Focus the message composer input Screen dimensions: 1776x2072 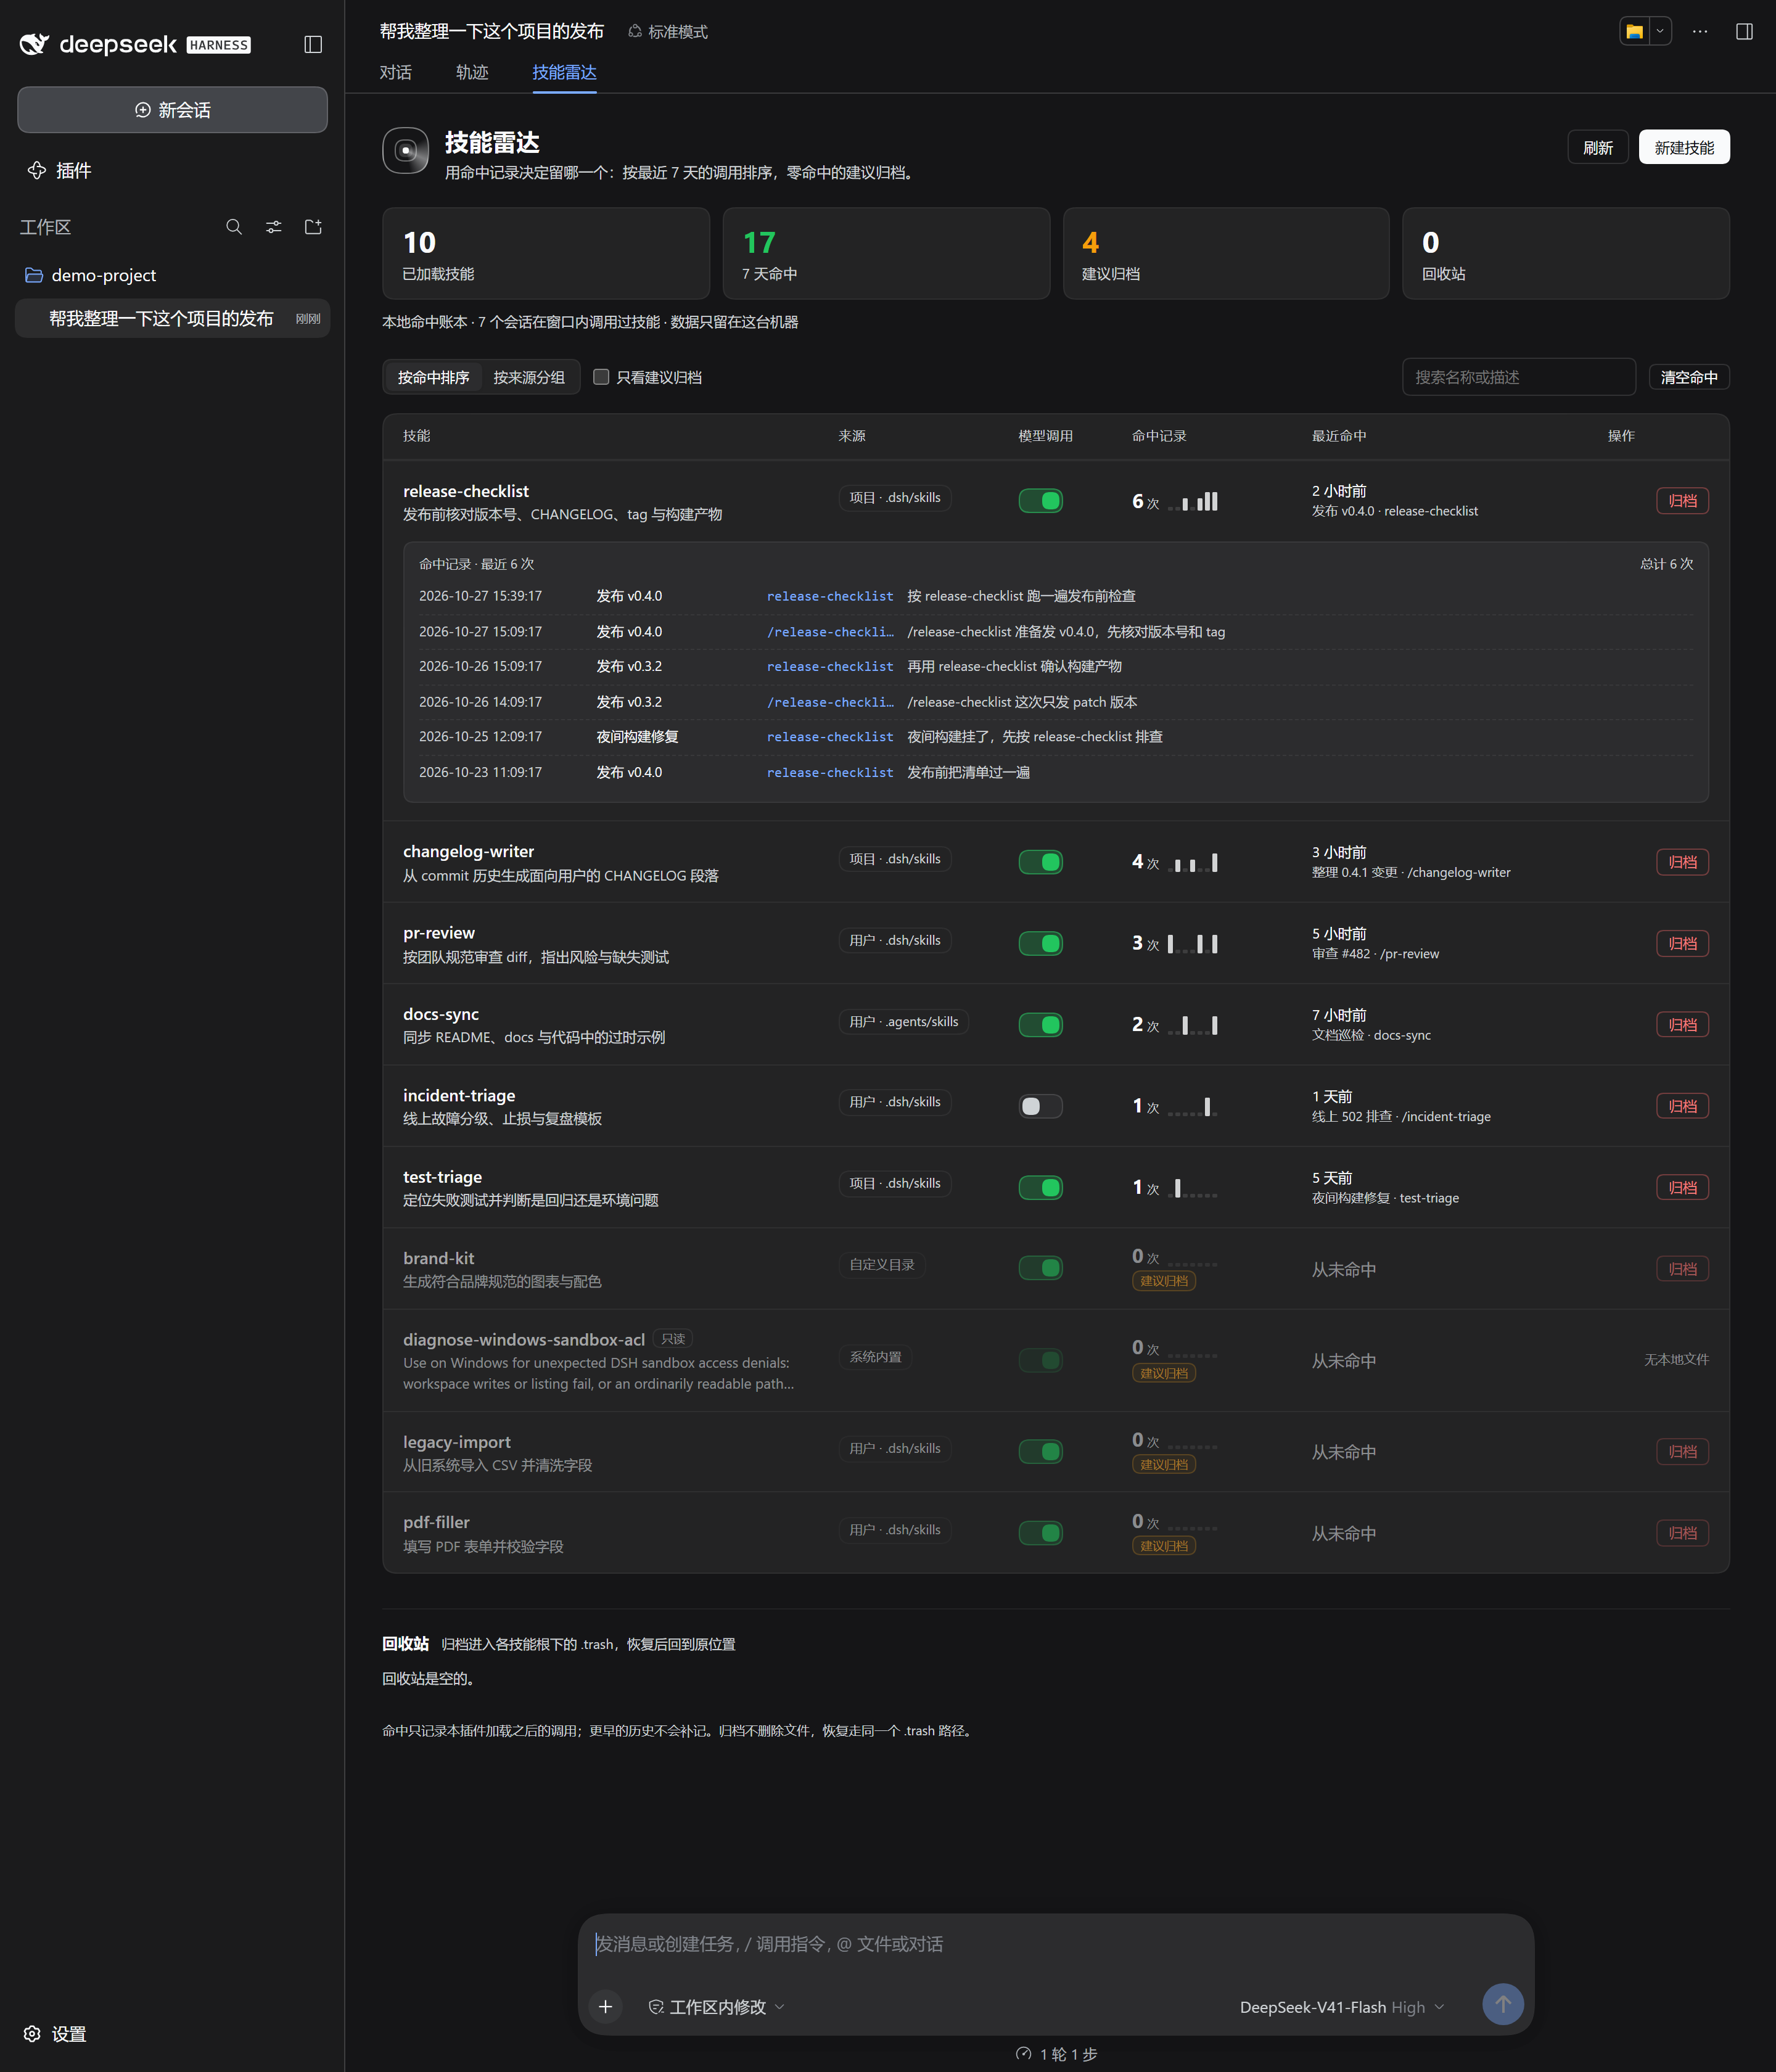[1056, 1943]
